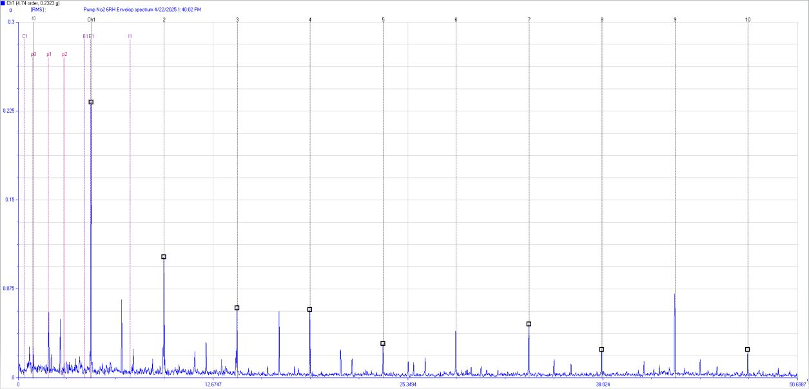Click the B1 fault frequency marker label
The image size is (809, 389).
point(85,37)
